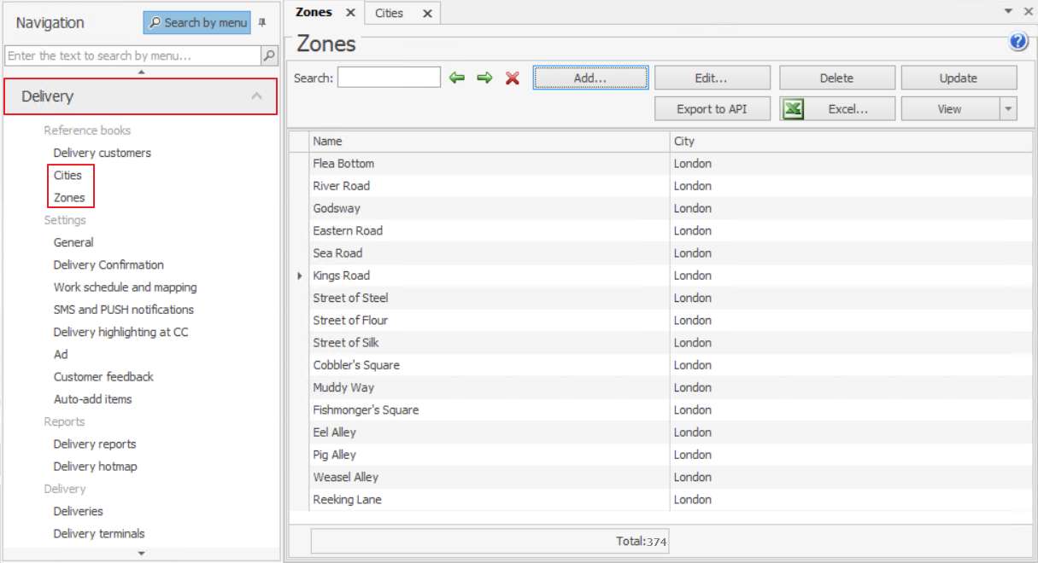Click the pin icon in Navigation panel

[x=262, y=23]
